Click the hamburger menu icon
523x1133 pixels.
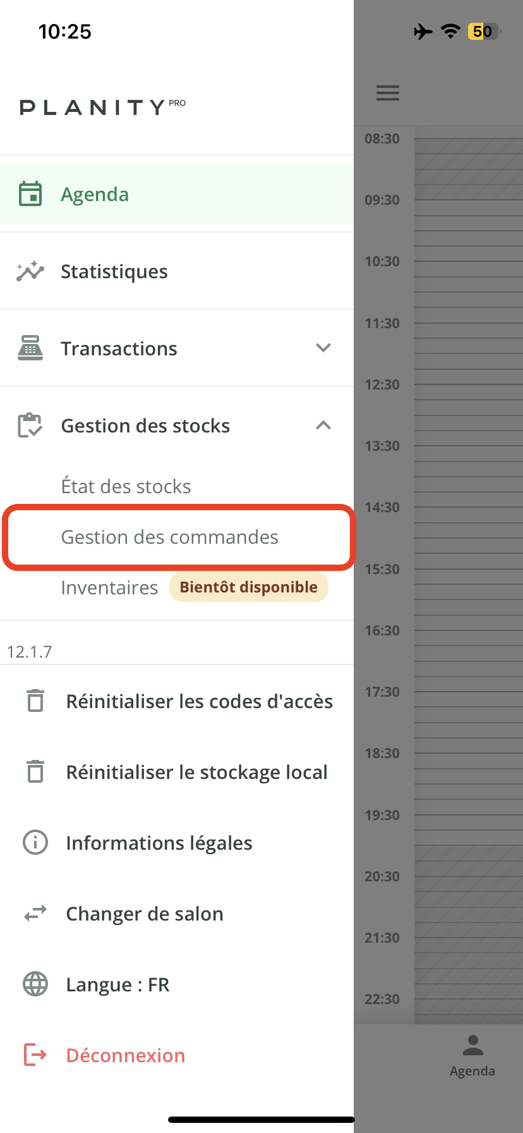(388, 93)
